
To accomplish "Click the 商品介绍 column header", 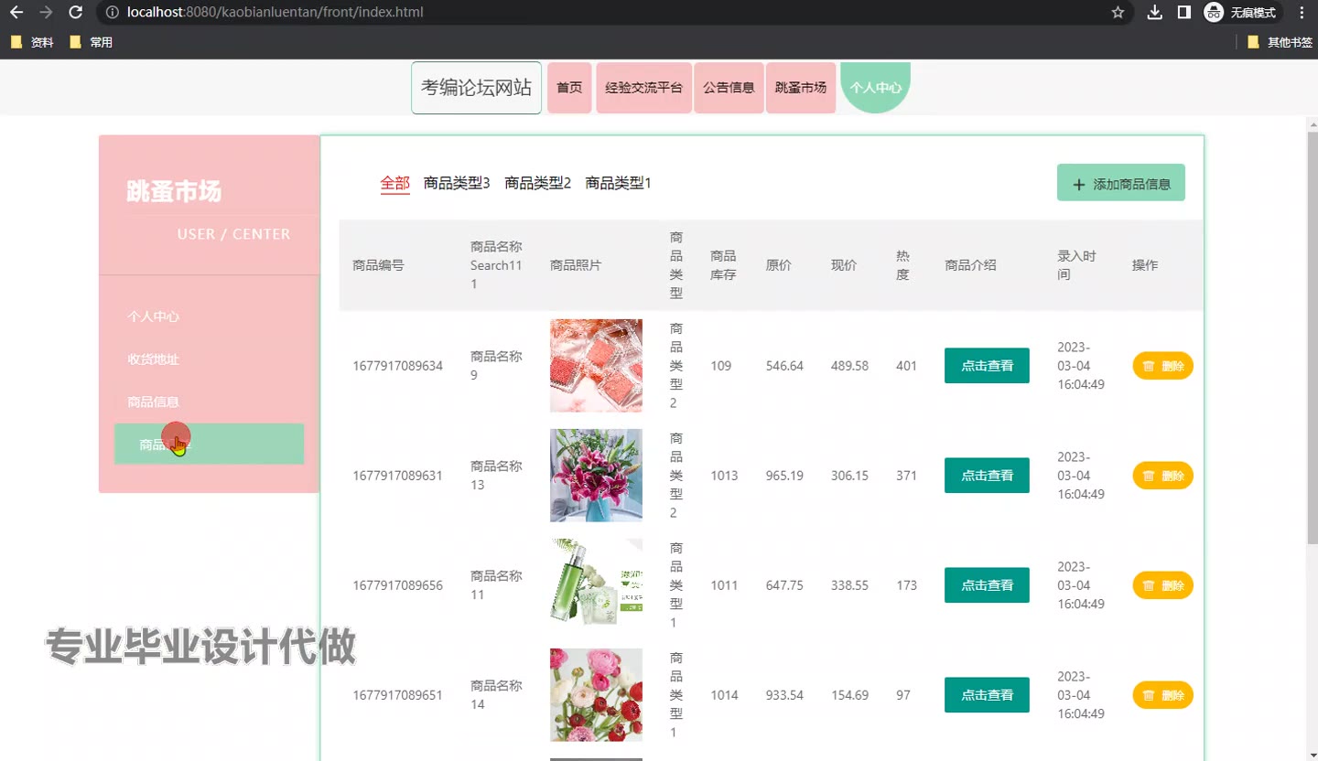I will [x=970, y=265].
